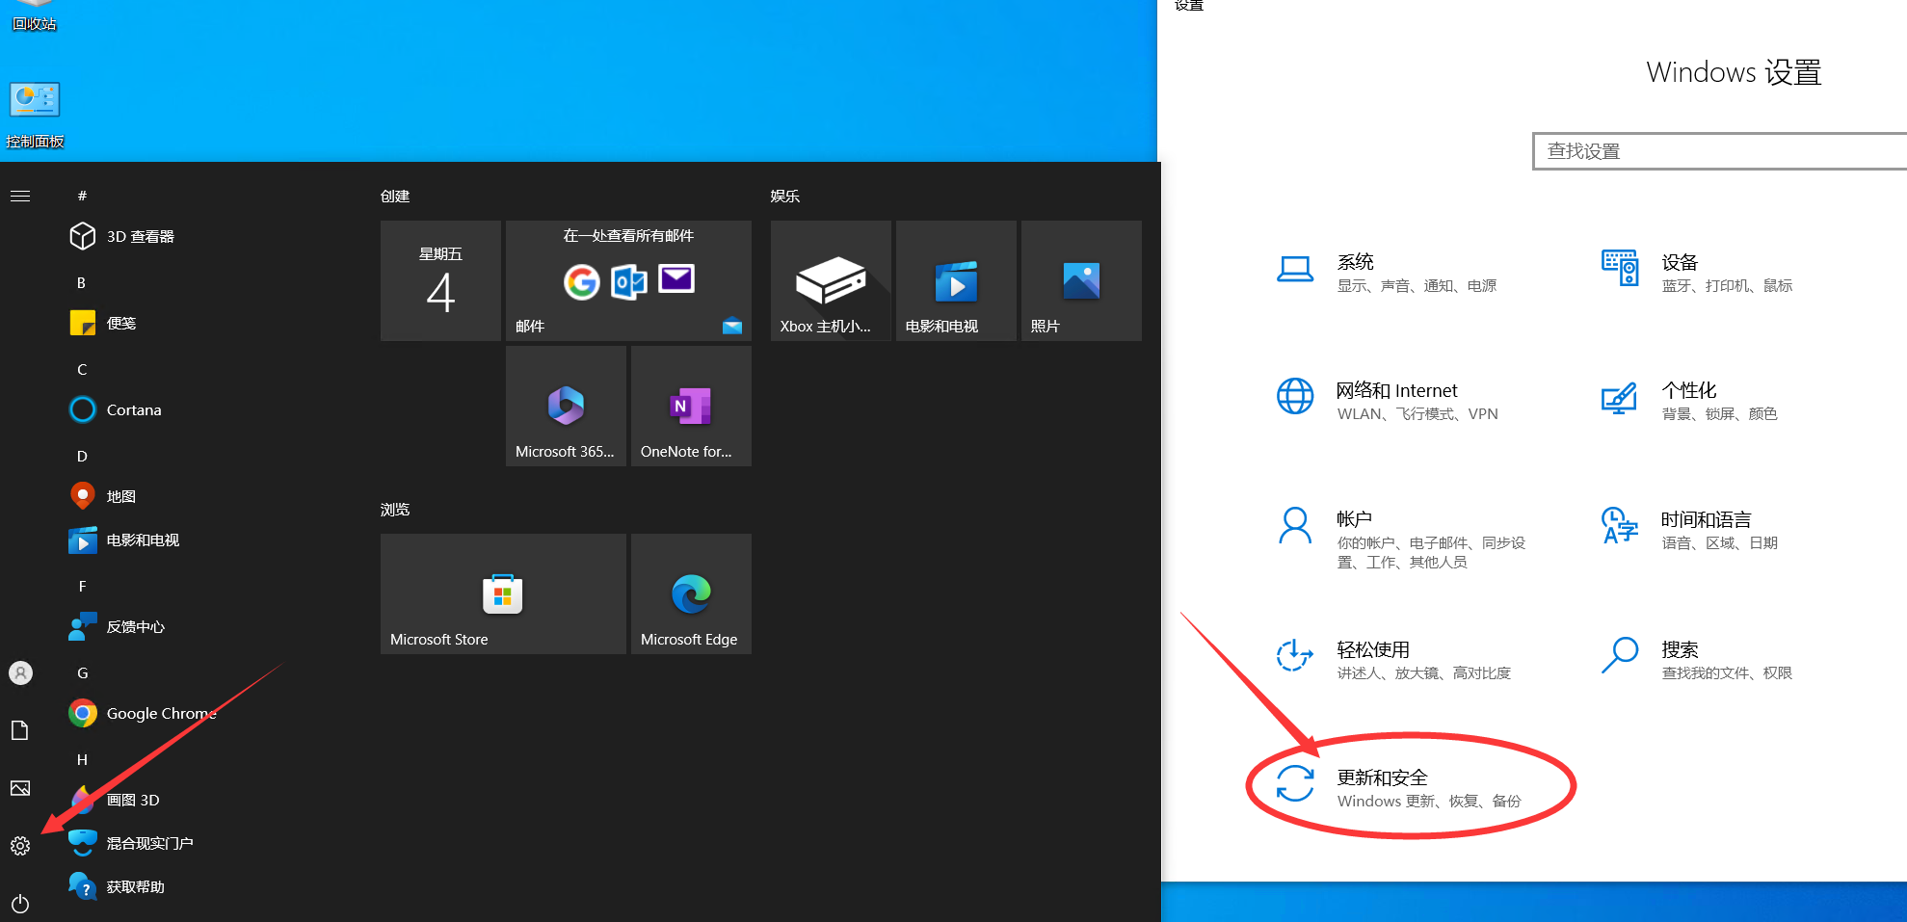Click the # letter index header

82,196
